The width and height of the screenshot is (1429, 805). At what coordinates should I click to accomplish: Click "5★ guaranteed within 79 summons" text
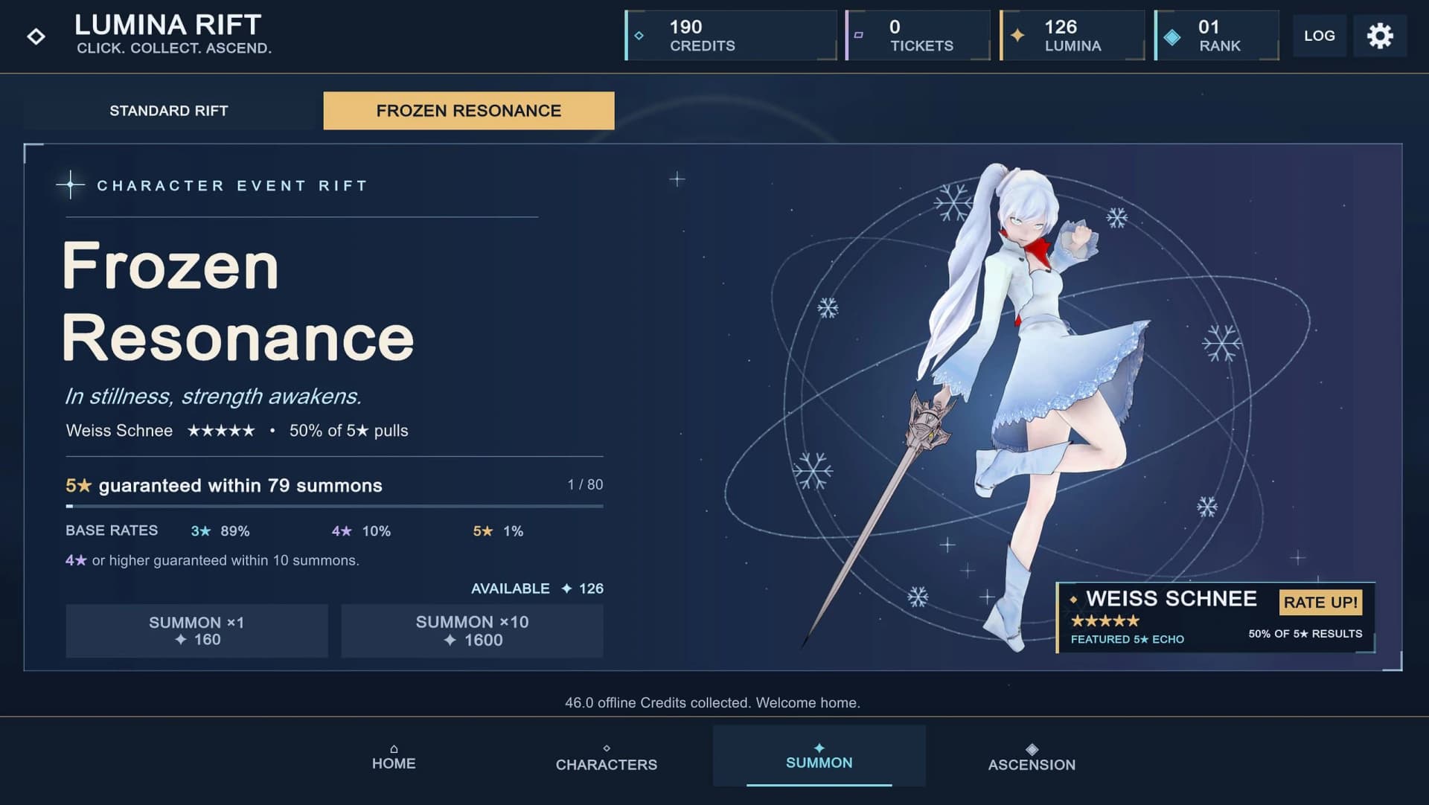click(224, 486)
